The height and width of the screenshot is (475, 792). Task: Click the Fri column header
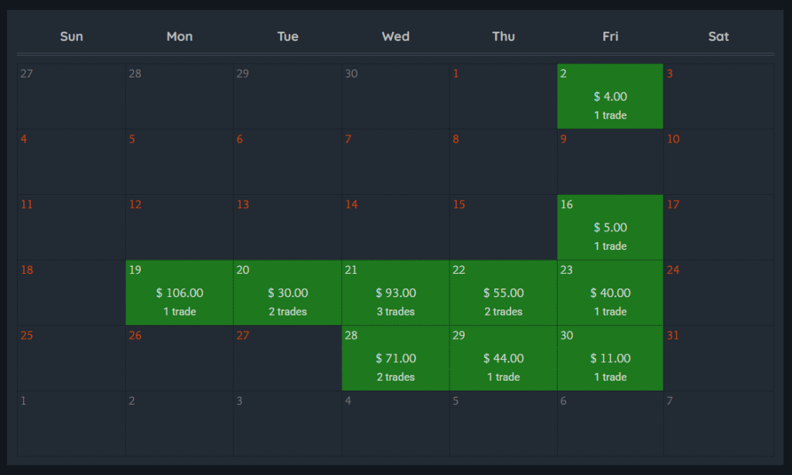pyautogui.click(x=610, y=36)
